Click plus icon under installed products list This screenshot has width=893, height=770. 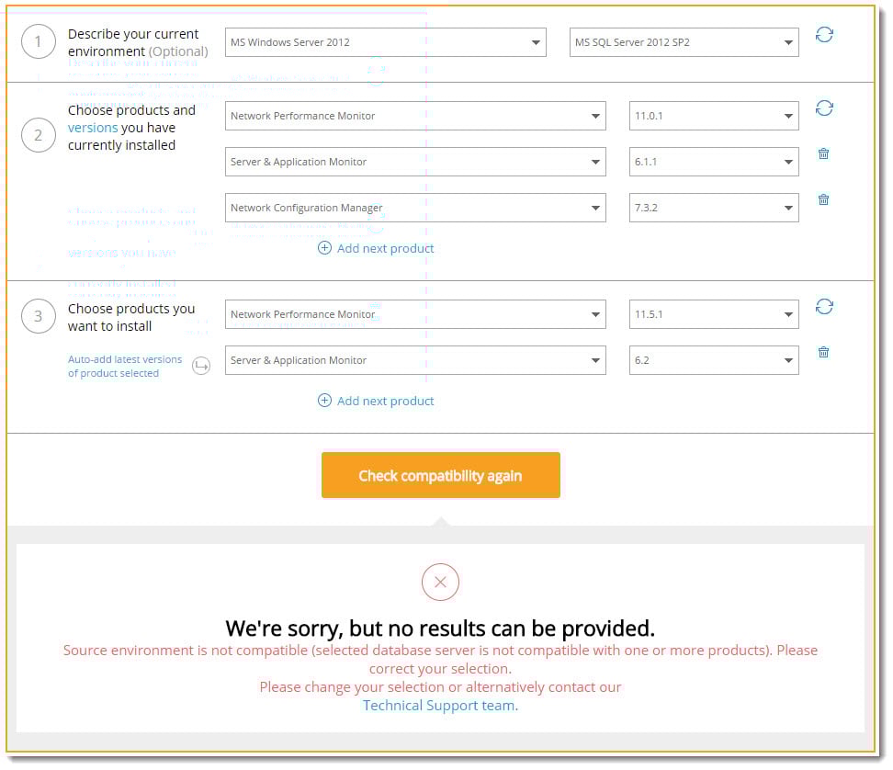[324, 248]
